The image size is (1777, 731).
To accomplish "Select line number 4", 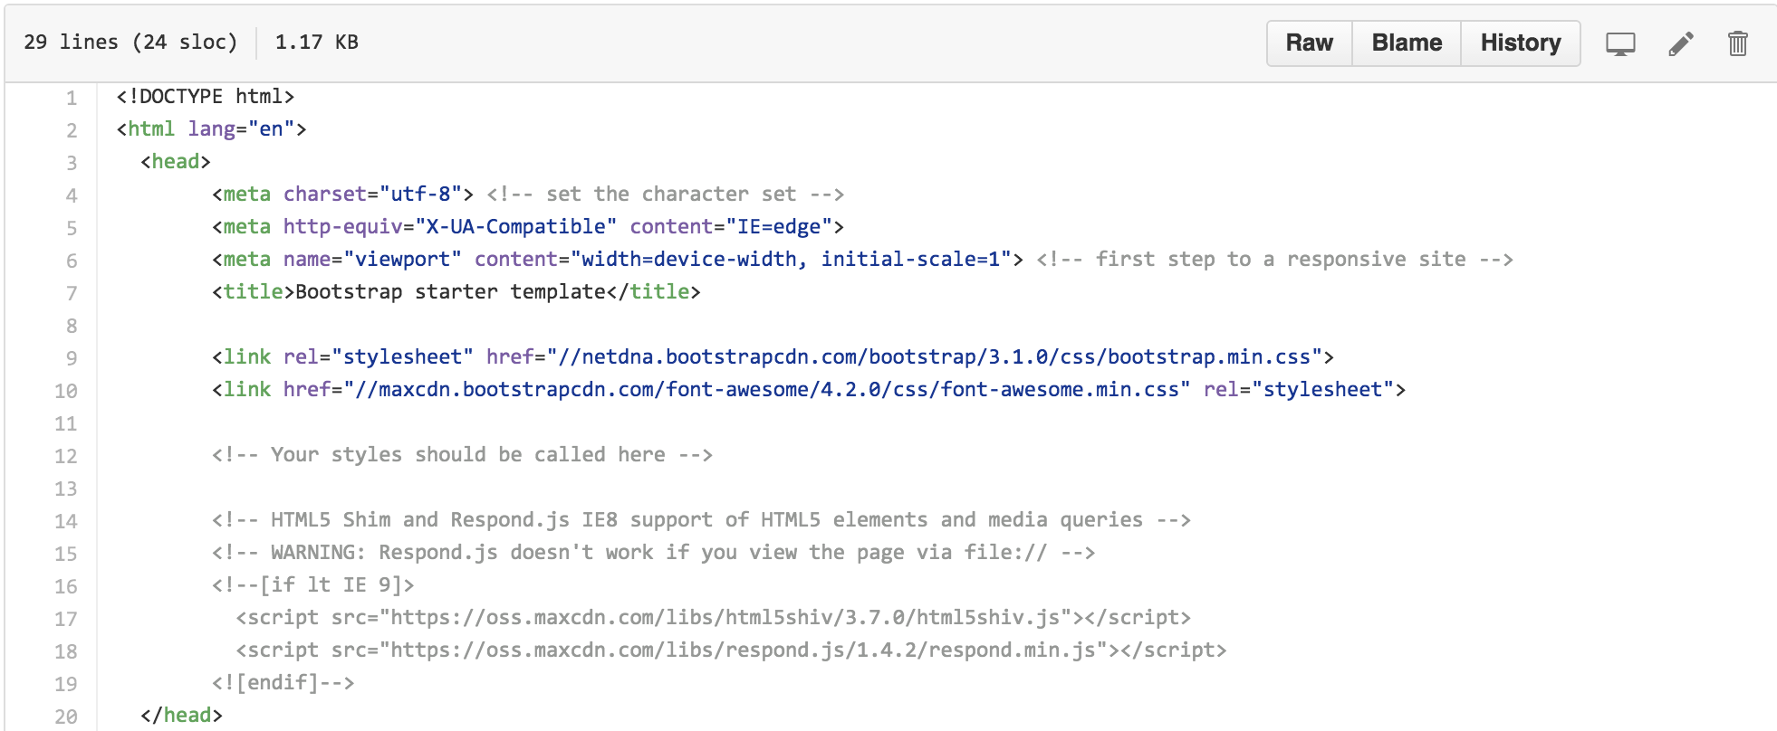I will pos(72,195).
